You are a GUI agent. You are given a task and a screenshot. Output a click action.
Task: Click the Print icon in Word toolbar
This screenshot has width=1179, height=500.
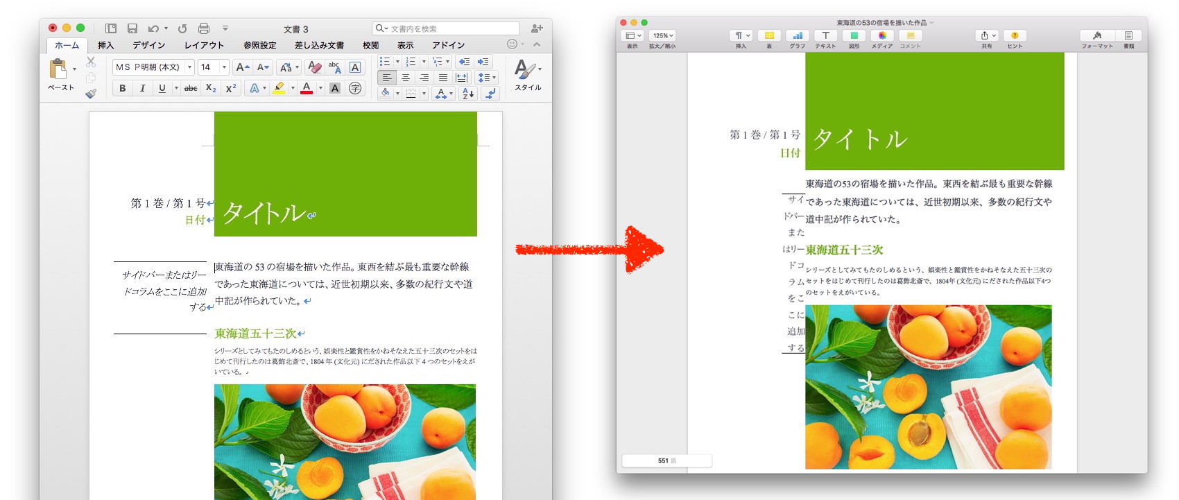(x=203, y=28)
